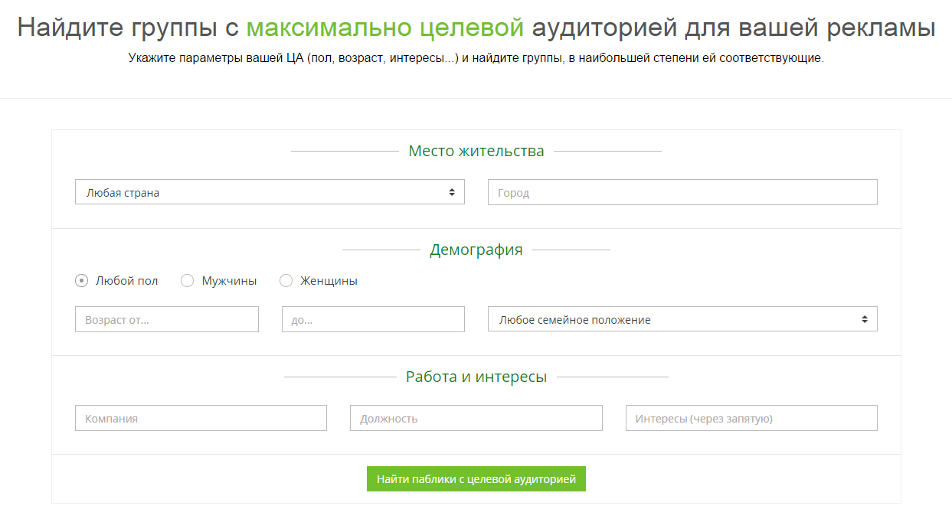Click the arrow icon of marital status selector

(x=865, y=319)
